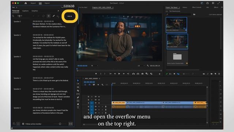This screenshot has width=234, height=132.
Task: Open the Quick Export share icon
Action: coord(207,3)
